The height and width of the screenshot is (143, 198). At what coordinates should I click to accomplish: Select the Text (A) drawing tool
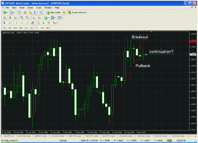(43, 23)
